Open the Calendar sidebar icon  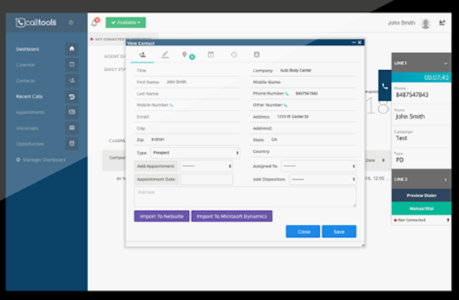pos(72,65)
